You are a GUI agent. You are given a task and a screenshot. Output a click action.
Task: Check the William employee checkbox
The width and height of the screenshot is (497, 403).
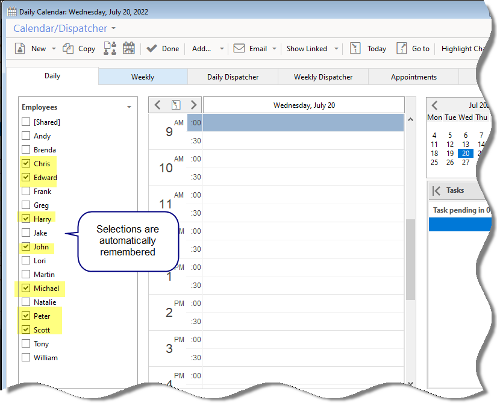[x=26, y=357]
